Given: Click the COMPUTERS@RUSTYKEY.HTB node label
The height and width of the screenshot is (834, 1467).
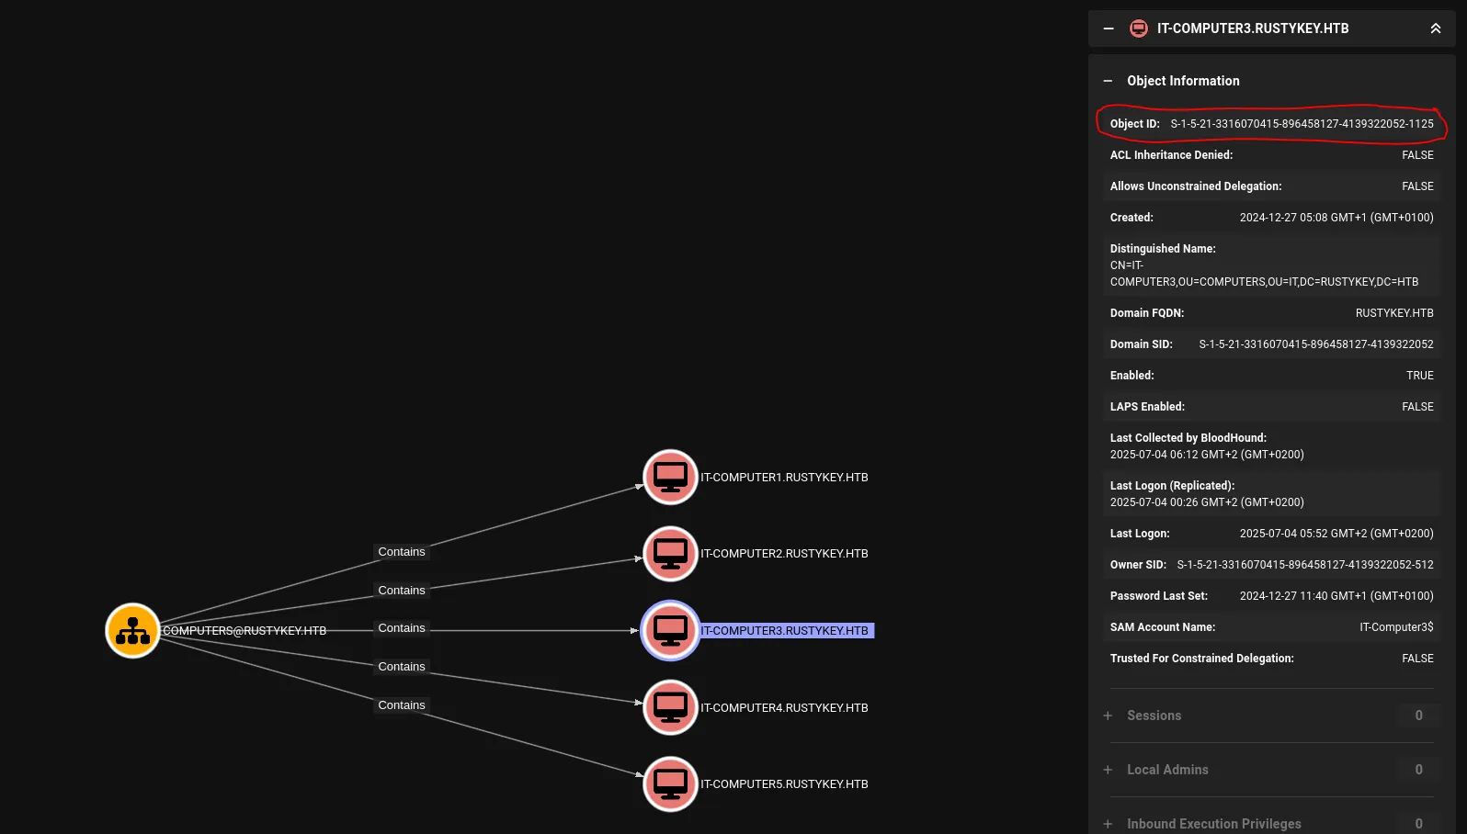Looking at the screenshot, I should pyautogui.click(x=244, y=631).
